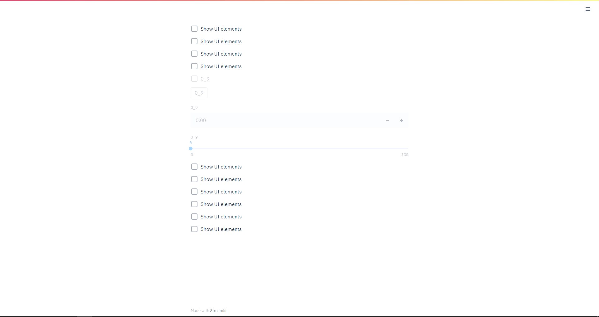The width and height of the screenshot is (599, 317).
Task: Click the 0_9 text input box
Action: (199, 93)
